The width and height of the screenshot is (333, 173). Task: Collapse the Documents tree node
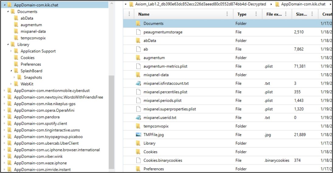[x=8, y=12]
